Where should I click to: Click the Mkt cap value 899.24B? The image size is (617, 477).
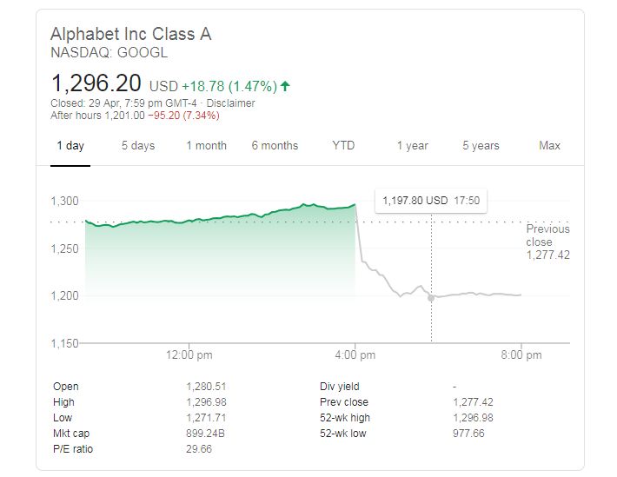pos(203,434)
